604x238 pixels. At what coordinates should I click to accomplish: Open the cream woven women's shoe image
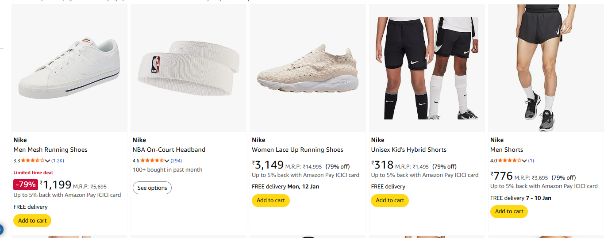[x=308, y=69]
